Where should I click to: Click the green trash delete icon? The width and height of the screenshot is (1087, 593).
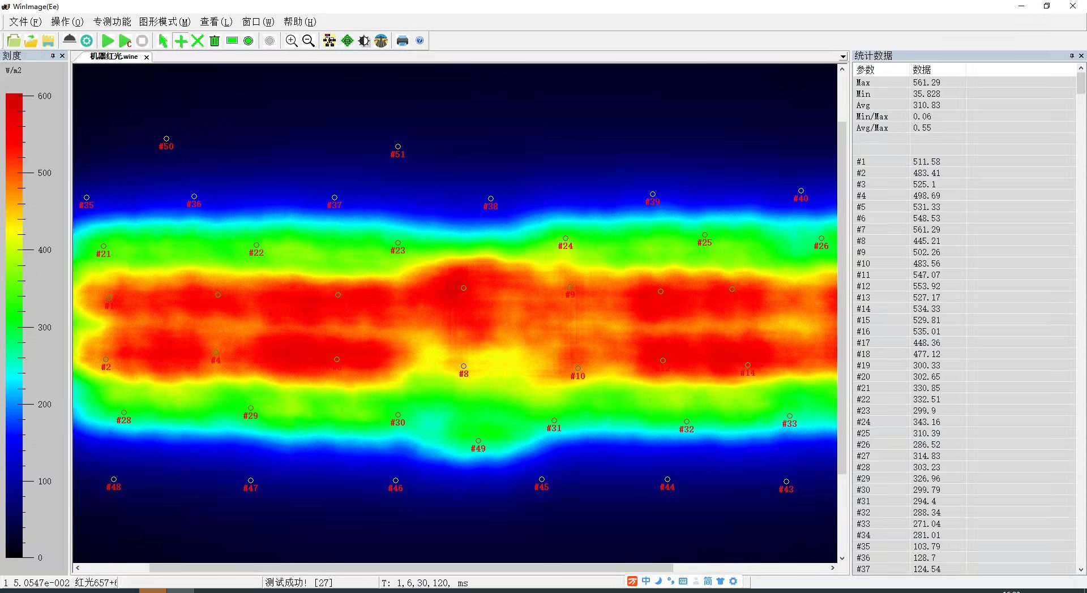tap(215, 41)
